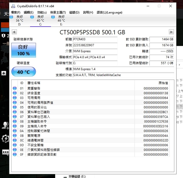Click the add-user icon in the background sidebar

5,125
